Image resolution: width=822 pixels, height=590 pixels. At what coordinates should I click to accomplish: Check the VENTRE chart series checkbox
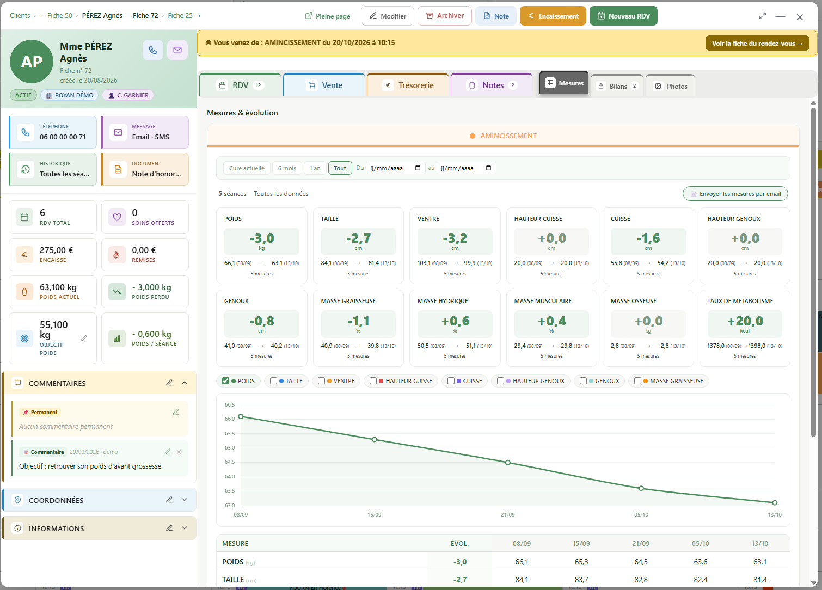(321, 381)
